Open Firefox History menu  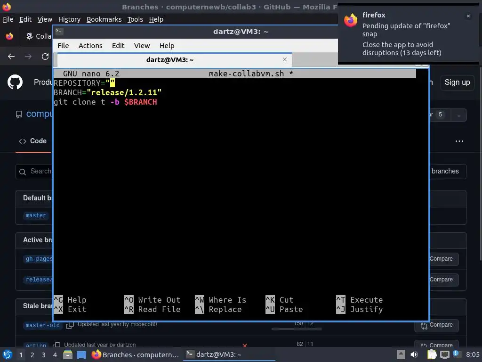coord(69,19)
